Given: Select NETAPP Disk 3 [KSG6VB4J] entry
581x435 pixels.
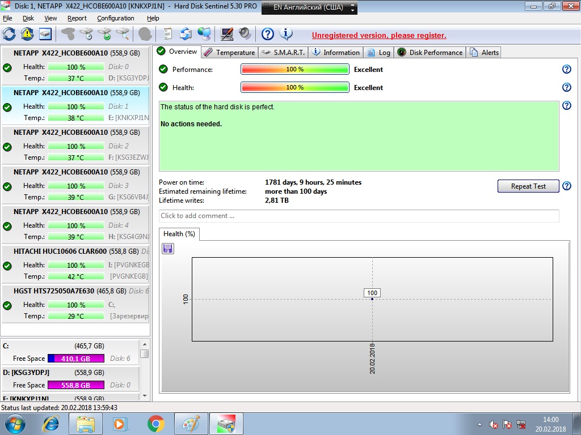Looking at the screenshot, I should point(75,184).
